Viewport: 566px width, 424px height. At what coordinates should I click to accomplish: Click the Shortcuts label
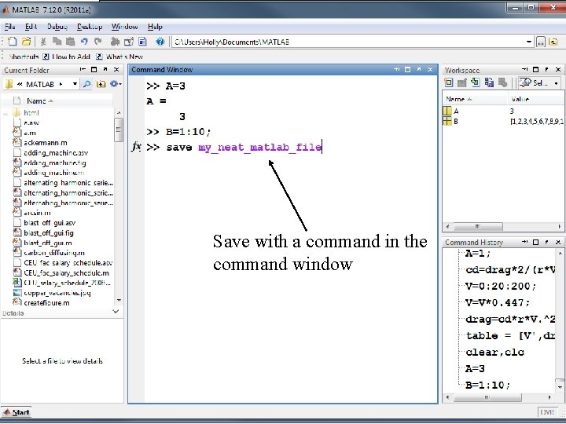coord(24,57)
